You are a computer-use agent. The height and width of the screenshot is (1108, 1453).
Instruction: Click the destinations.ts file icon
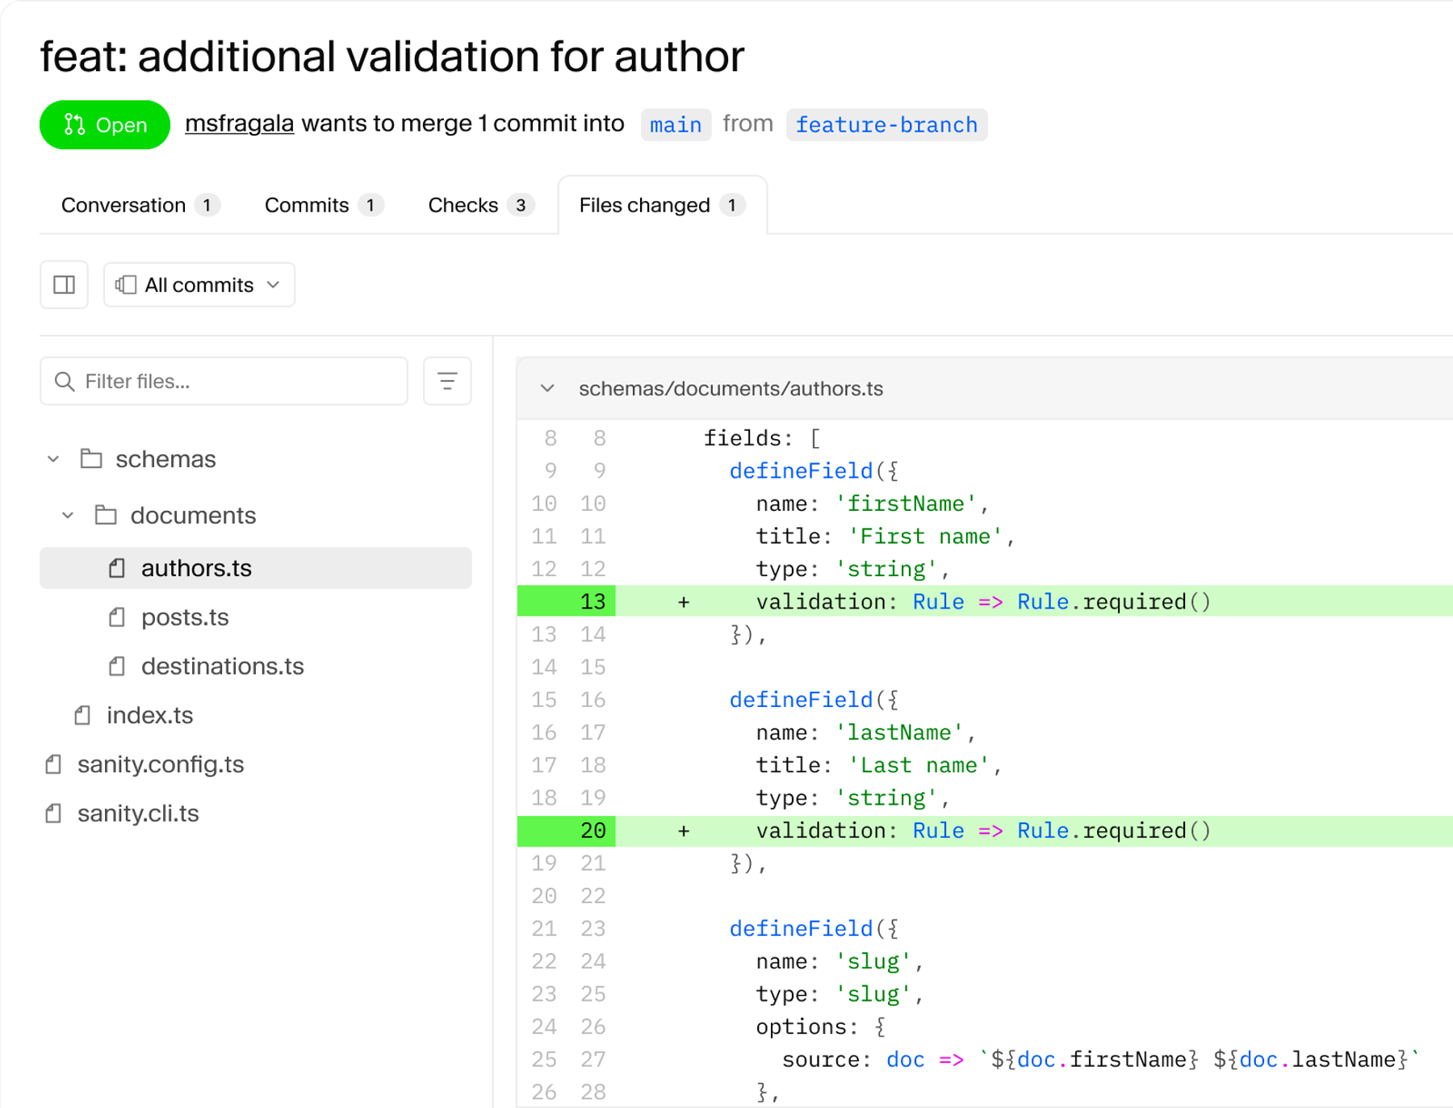(117, 667)
